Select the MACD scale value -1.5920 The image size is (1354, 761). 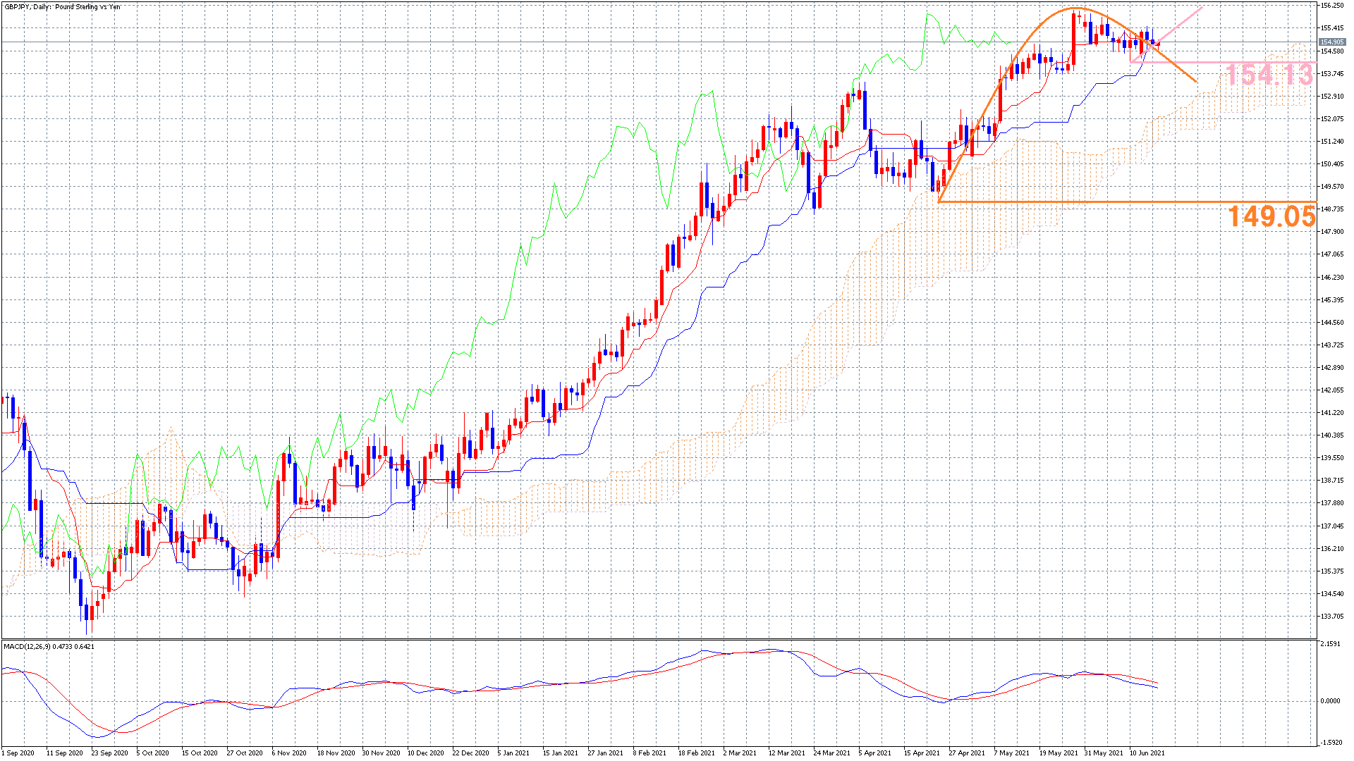pos(1330,743)
